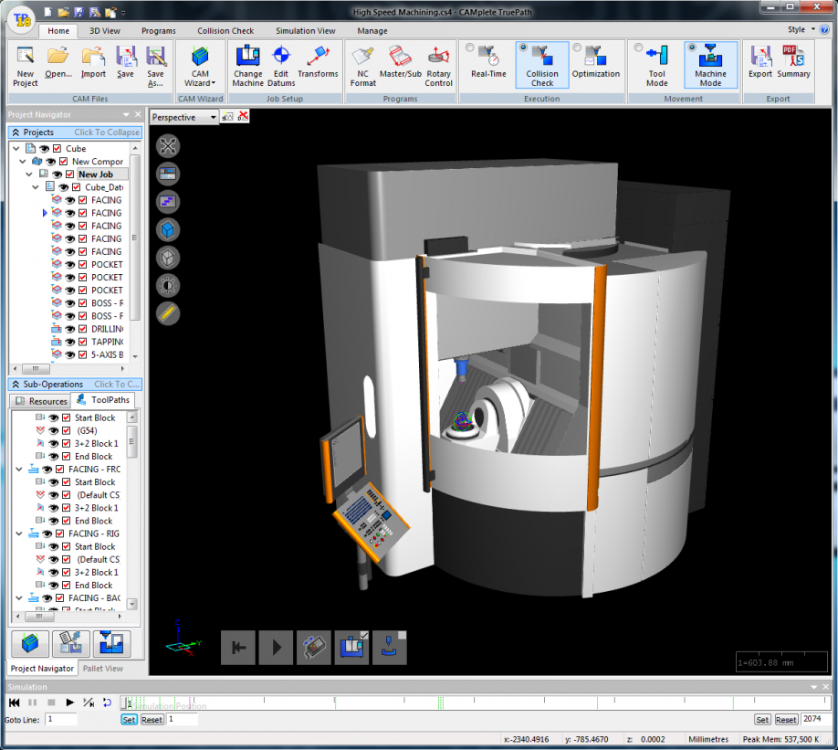This screenshot has width=838, height=750.
Task: Click the Reset button near 2074 field
Action: [786, 720]
